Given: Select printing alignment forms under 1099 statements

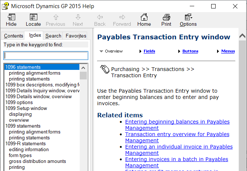Looking at the screenshot, I should [35, 132].
